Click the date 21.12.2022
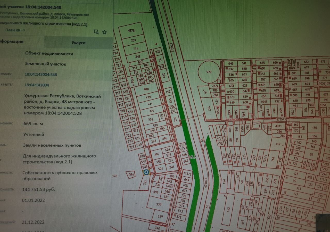330x232 pixels. [33, 222]
